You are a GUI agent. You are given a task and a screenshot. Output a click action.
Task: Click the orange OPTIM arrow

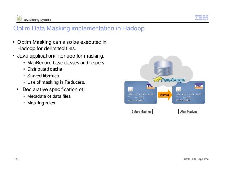pyautogui.click(x=165, y=95)
